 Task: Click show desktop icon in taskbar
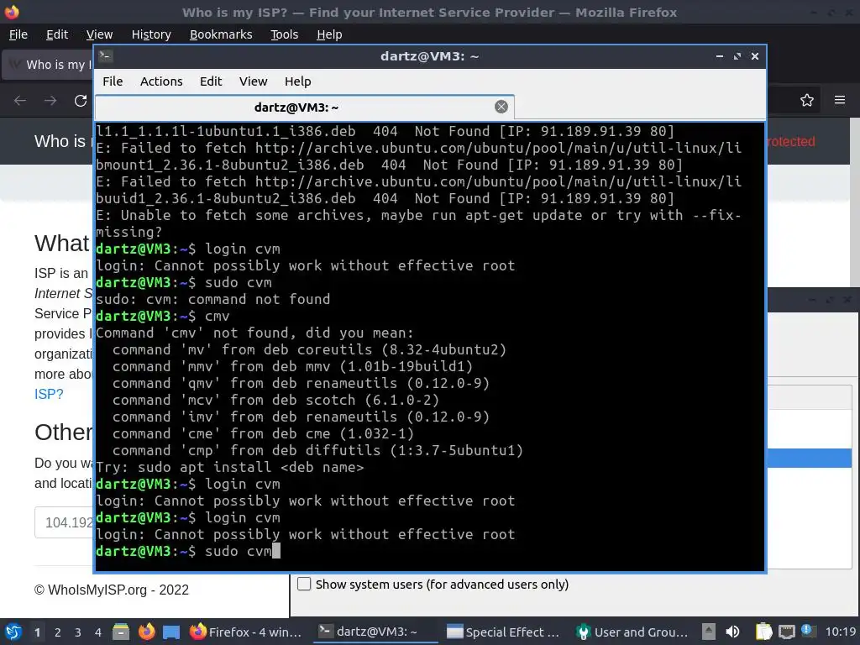point(171,632)
